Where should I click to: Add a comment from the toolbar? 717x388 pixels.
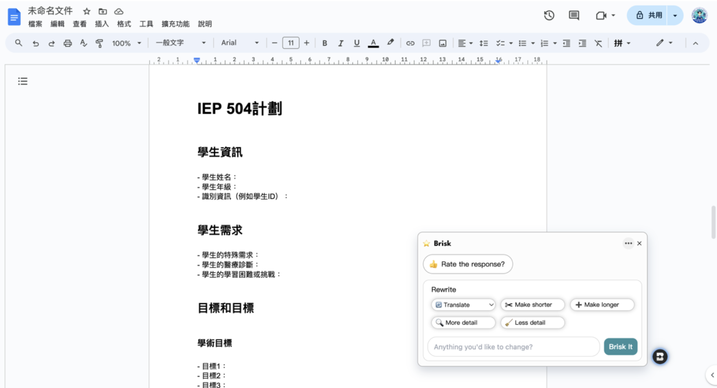(x=426, y=43)
